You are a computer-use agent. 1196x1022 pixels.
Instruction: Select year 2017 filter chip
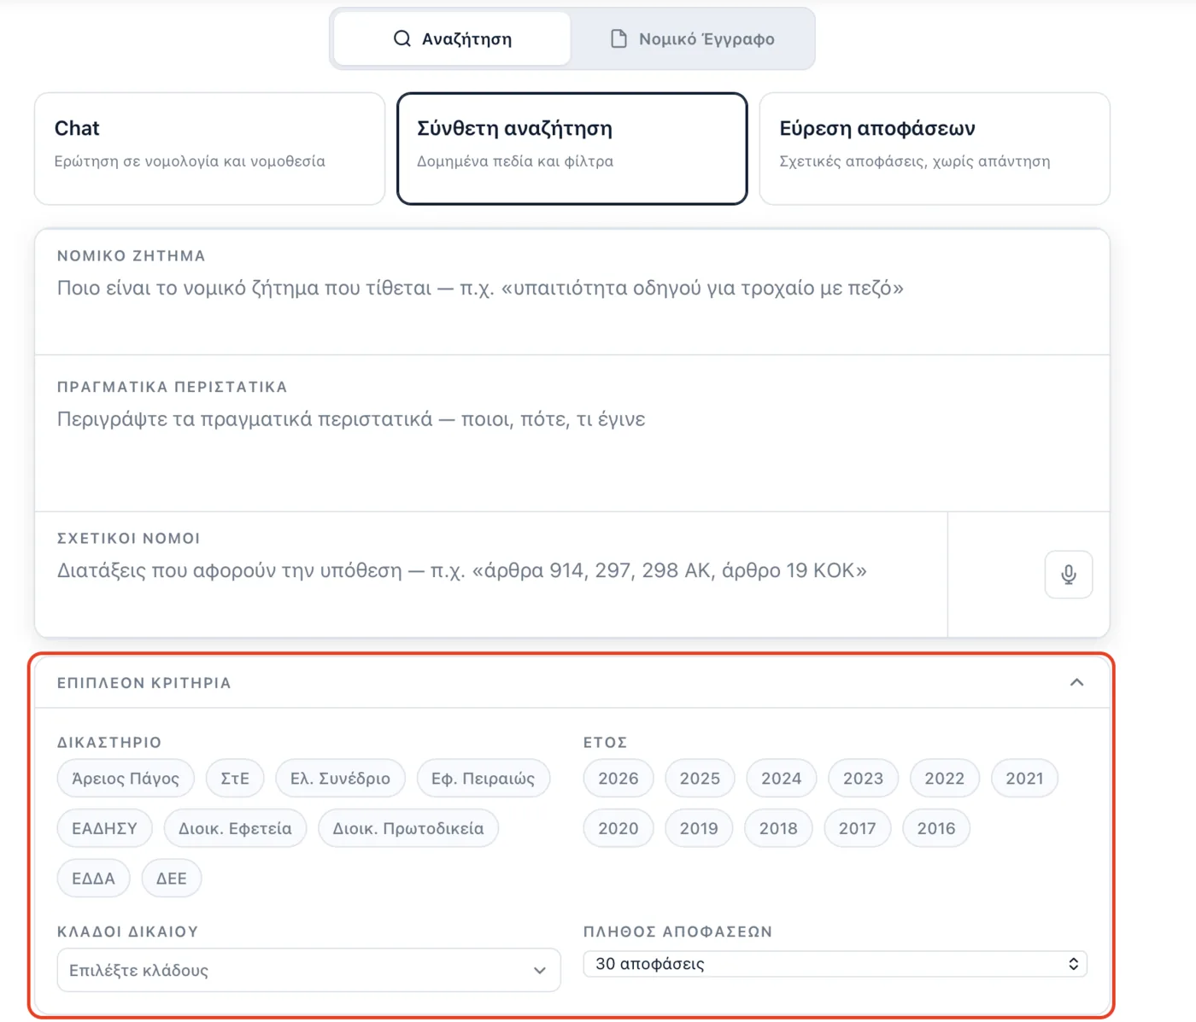coord(857,828)
